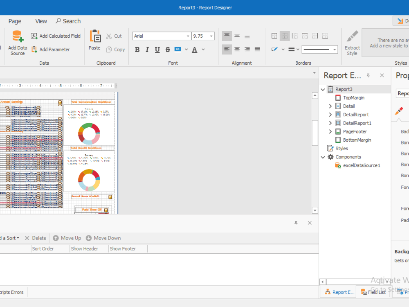This screenshot has width=409, height=307.
Task: Click the Move Up button
Action: (x=67, y=238)
